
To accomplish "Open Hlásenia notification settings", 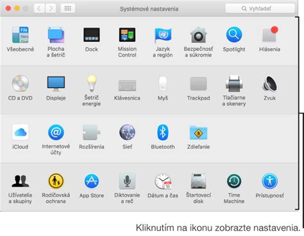I will 270,34.
